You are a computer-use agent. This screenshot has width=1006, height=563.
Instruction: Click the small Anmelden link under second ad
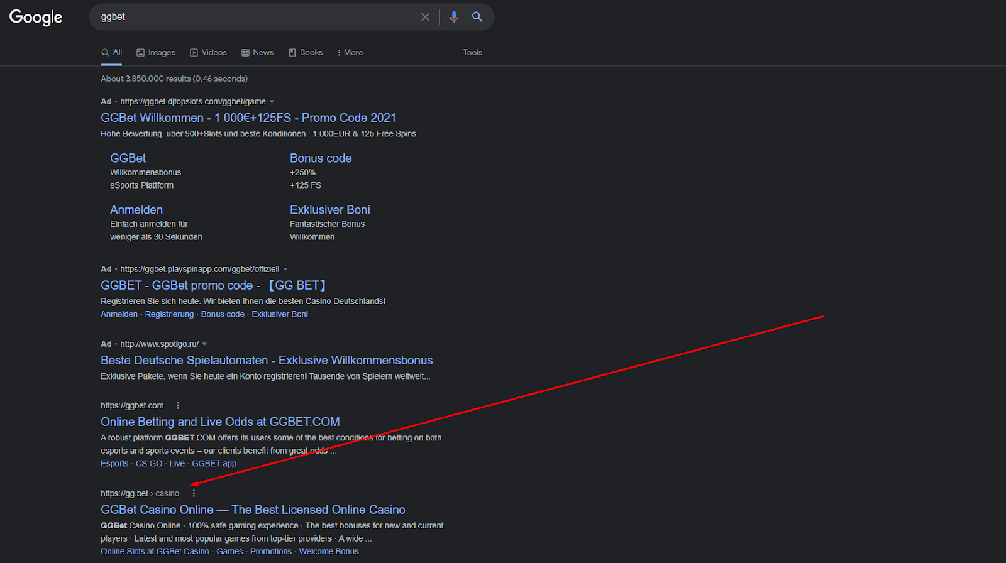pyautogui.click(x=119, y=314)
